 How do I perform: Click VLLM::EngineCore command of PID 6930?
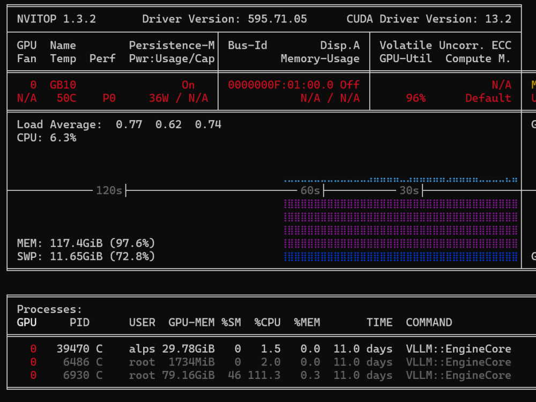(x=458, y=375)
